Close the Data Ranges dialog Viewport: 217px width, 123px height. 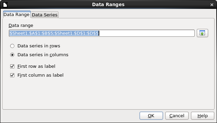tap(212, 5)
